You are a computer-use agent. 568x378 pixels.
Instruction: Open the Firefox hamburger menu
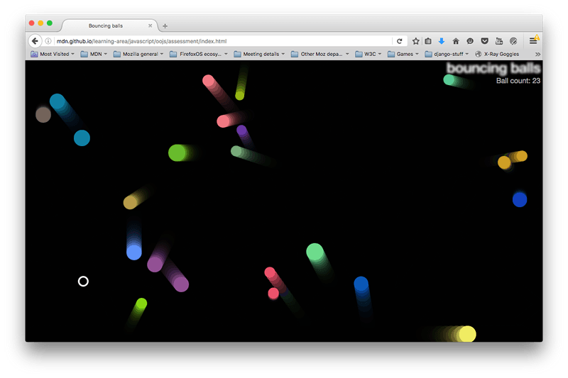coord(533,41)
